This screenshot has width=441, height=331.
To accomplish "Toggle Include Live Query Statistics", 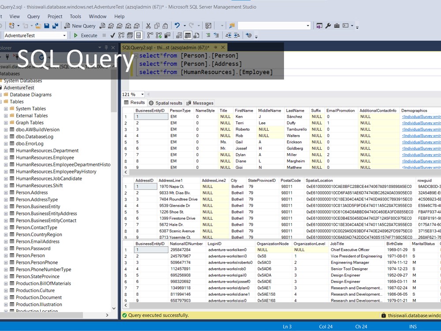I will [159, 35].
